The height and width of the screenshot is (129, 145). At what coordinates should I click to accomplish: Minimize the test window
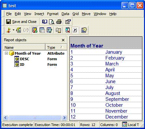tap(125, 5)
